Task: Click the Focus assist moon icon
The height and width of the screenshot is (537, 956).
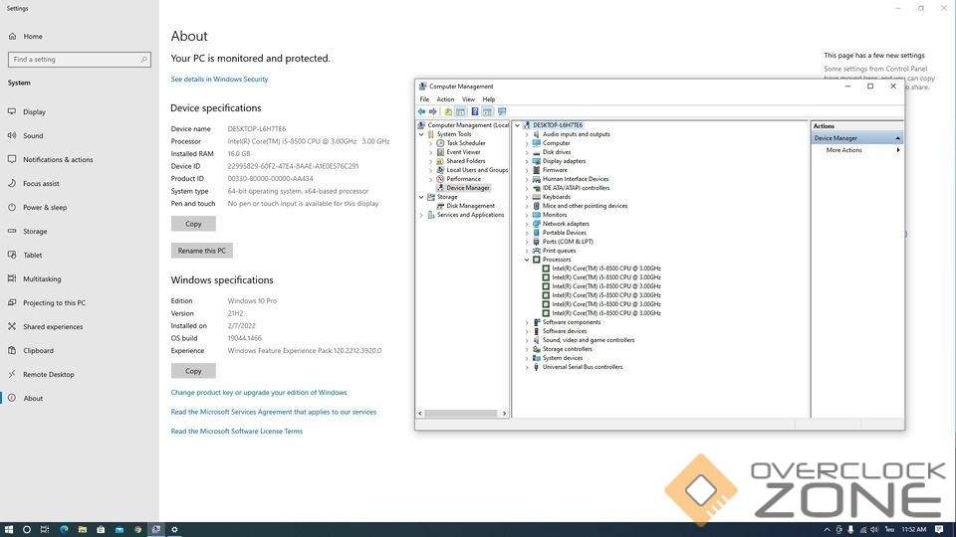Action: 12,183
